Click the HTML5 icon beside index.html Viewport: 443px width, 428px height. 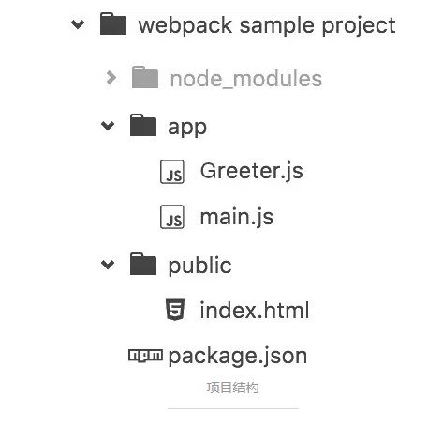pyautogui.click(x=175, y=310)
